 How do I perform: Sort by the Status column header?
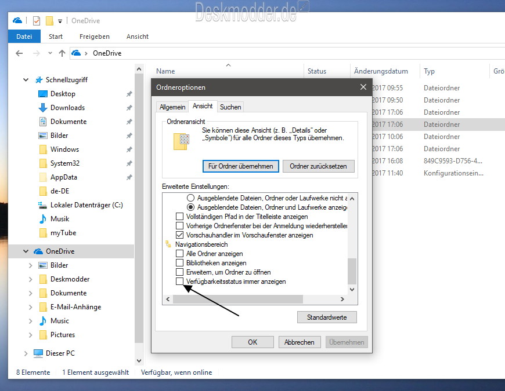tap(316, 71)
